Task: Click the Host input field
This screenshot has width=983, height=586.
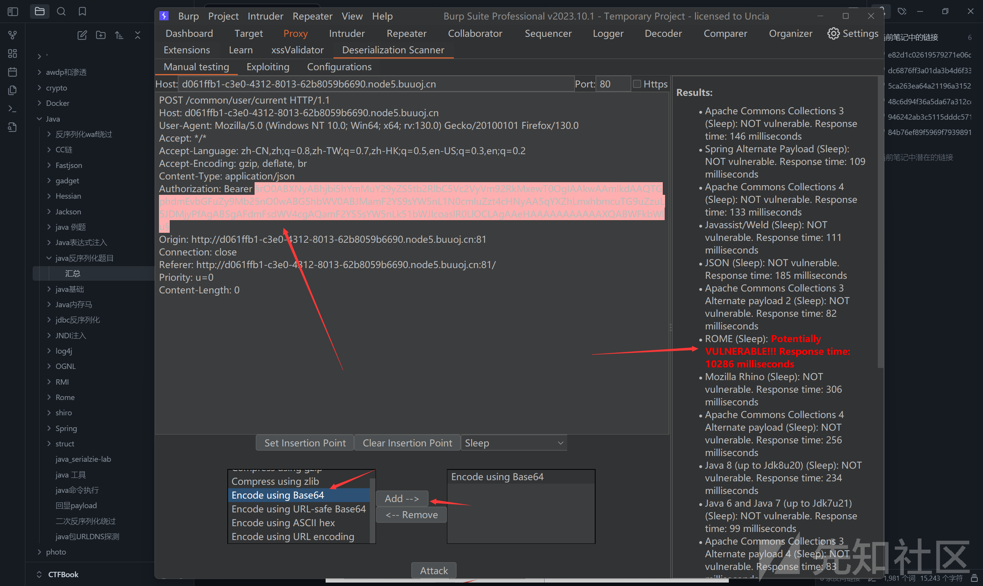Action: (376, 84)
